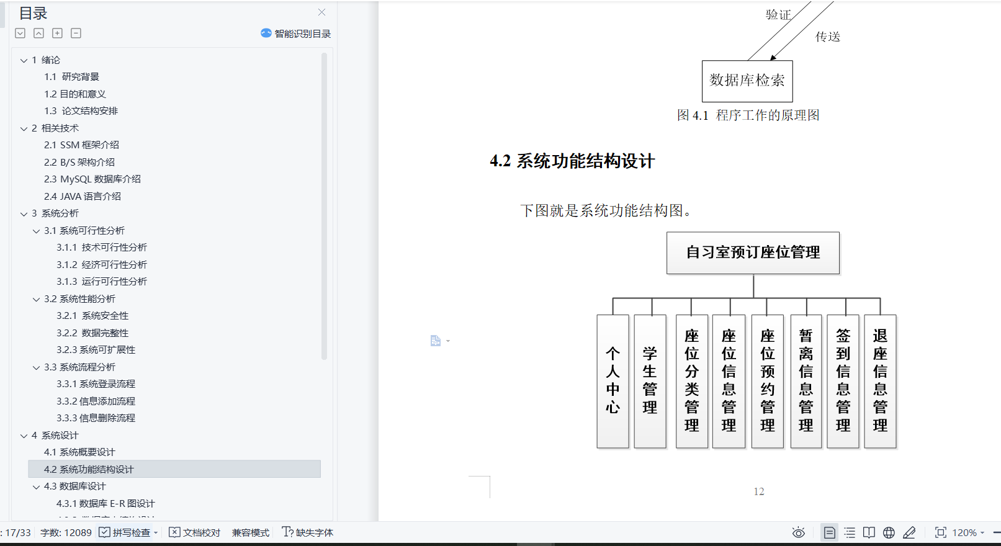Click the '个人中心' diagram box
Viewport: 1001px width, 546px height.
(613, 381)
